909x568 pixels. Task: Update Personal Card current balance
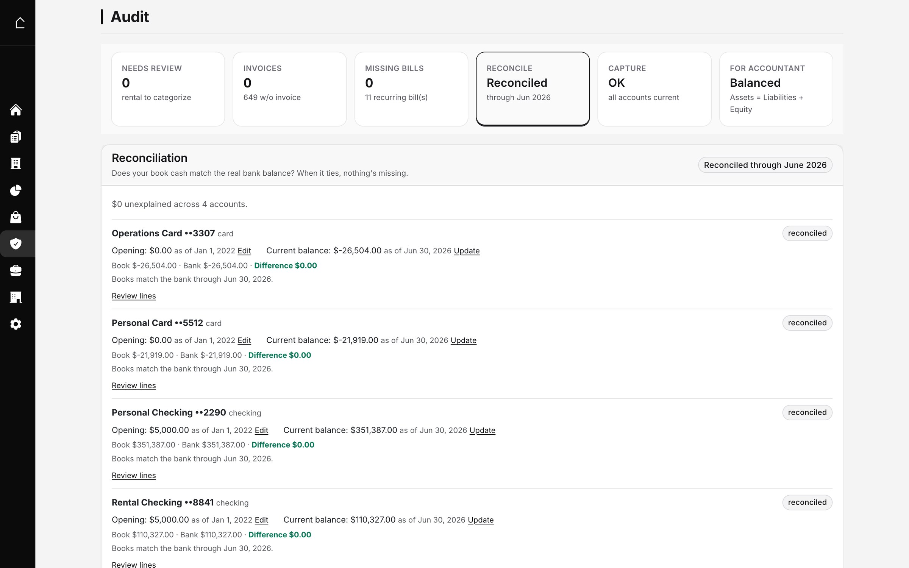coord(464,340)
